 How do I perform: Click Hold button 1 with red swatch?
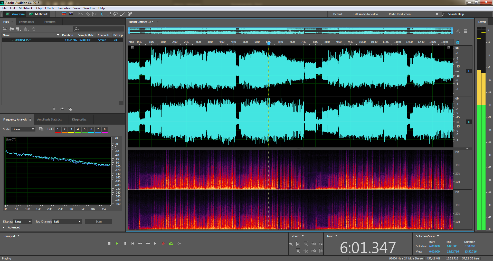pos(58,129)
